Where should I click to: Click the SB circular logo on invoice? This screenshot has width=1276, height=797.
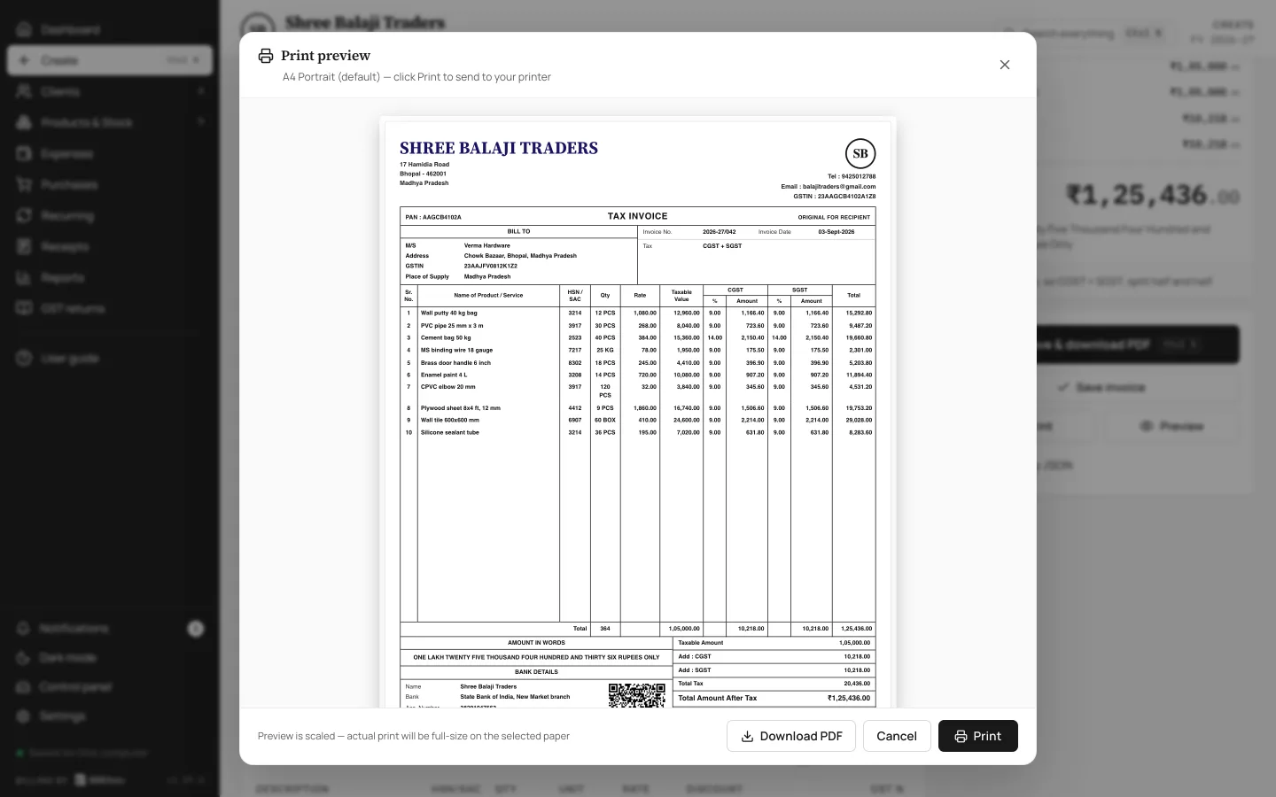[860, 153]
